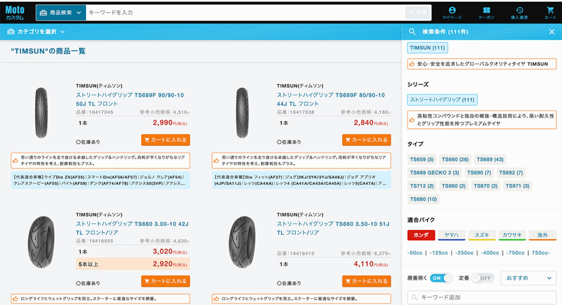This screenshot has width=562, height=305.
Task: Open the shopping cart icon
Action: click(x=550, y=13)
